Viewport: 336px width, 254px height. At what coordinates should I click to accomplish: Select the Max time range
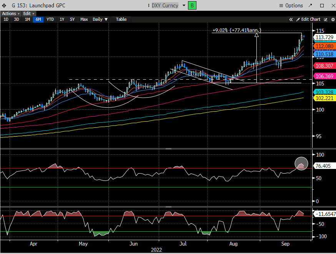pyautogui.click(x=84, y=19)
